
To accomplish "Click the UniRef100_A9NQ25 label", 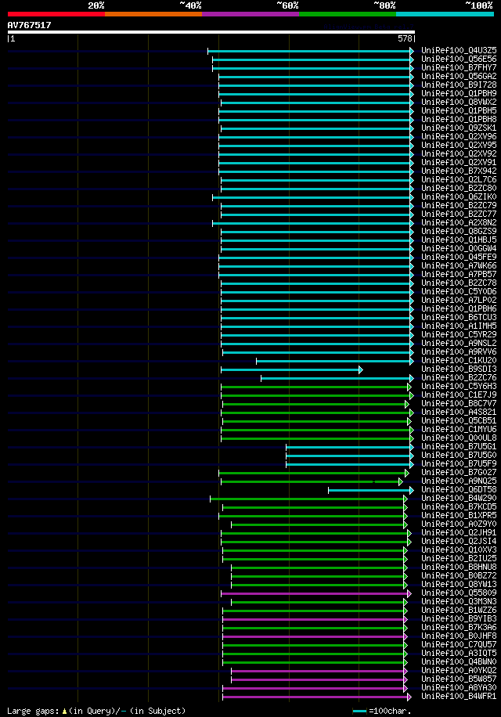I will [x=459, y=481].
